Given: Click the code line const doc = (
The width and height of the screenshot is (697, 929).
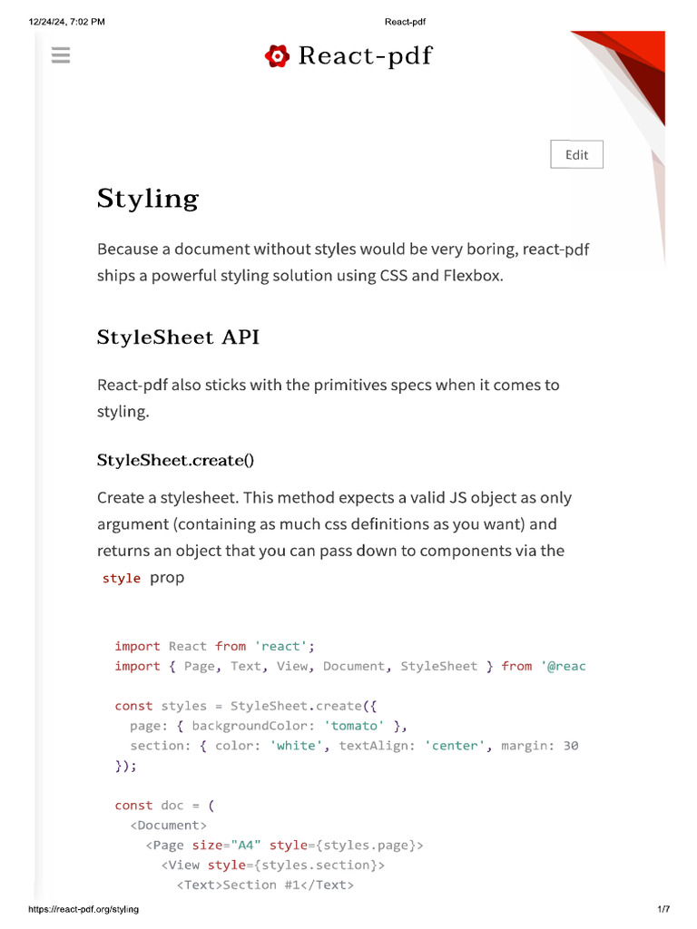Looking at the screenshot, I should pos(165,806).
